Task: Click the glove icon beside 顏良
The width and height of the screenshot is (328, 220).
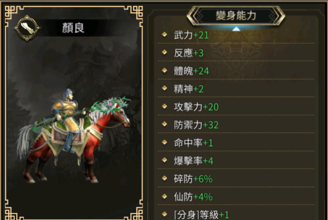Action: click(x=27, y=28)
